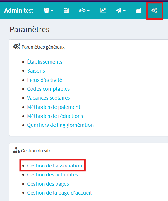Open the calendar icon in navbar
This screenshot has height=201, width=168.
pos(66,10)
